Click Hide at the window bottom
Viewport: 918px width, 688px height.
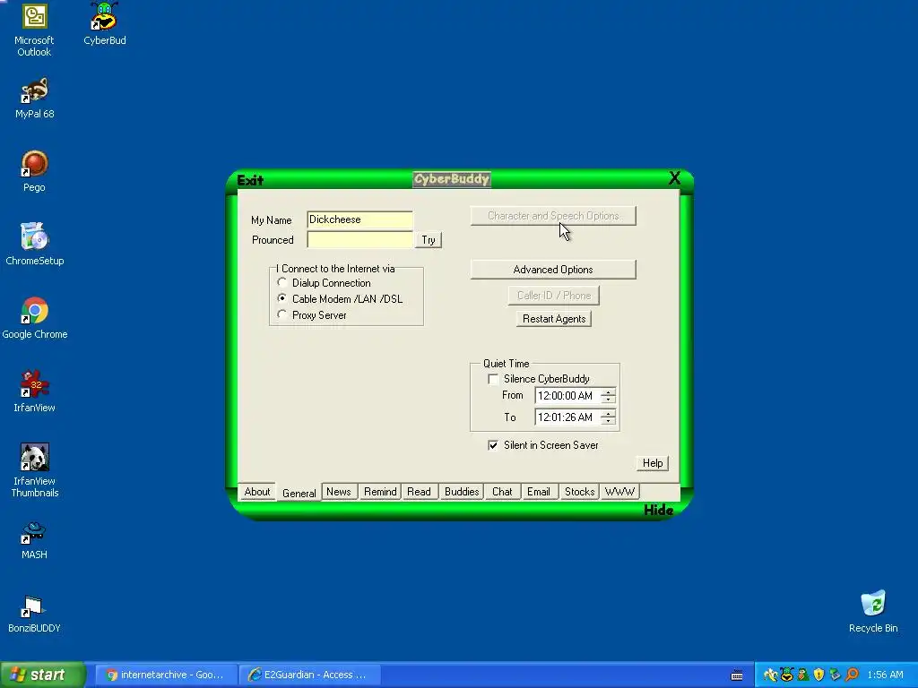tap(658, 510)
